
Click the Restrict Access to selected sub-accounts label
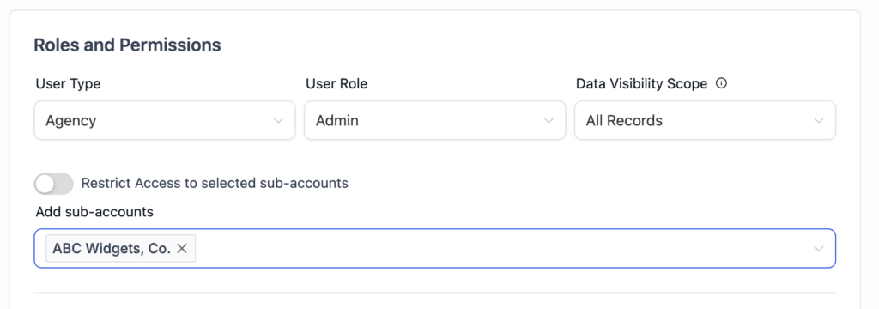coord(215,183)
